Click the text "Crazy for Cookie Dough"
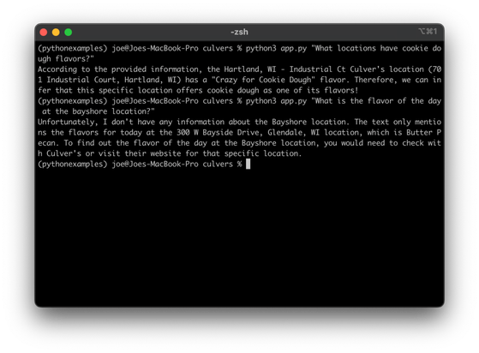Image resolution: width=479 pixels, height=353 pixels. 263,80
